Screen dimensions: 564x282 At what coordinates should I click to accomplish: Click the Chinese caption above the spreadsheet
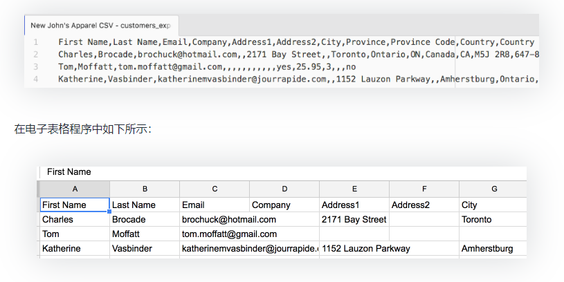tap(82, 129)
